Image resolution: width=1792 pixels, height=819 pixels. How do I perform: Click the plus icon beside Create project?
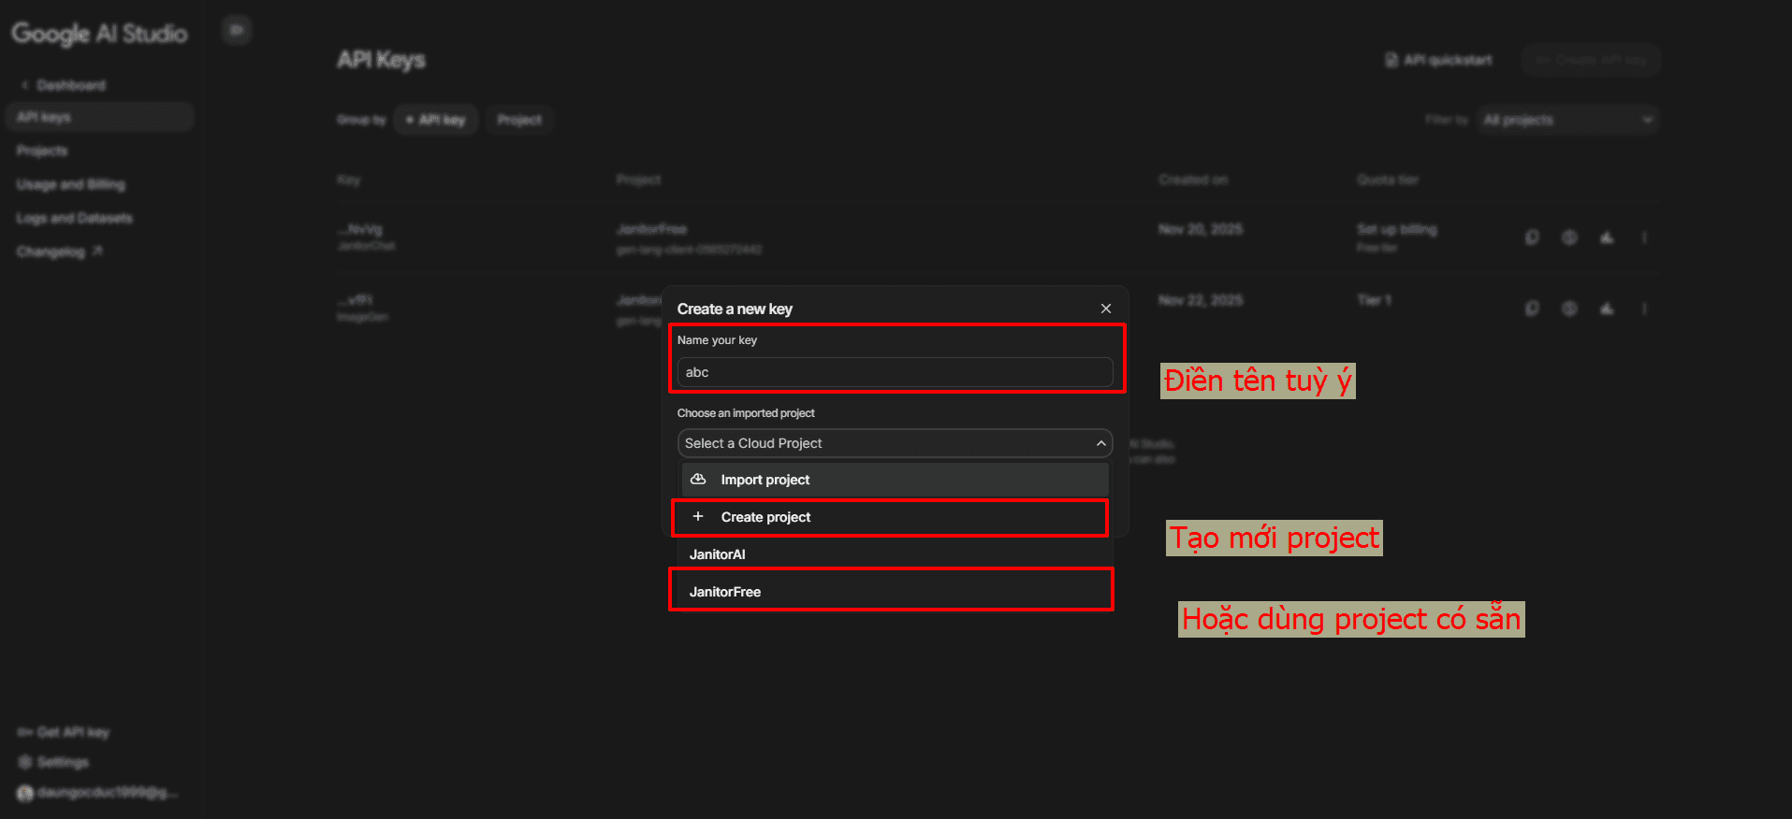698,516
